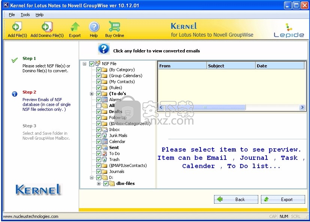
Task: Collapse the NSF File root node
Action: (x=84, y=64)
